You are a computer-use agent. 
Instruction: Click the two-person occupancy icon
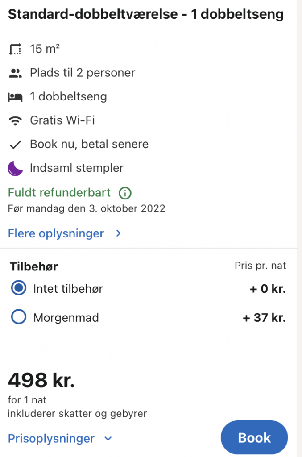(15, 73)
